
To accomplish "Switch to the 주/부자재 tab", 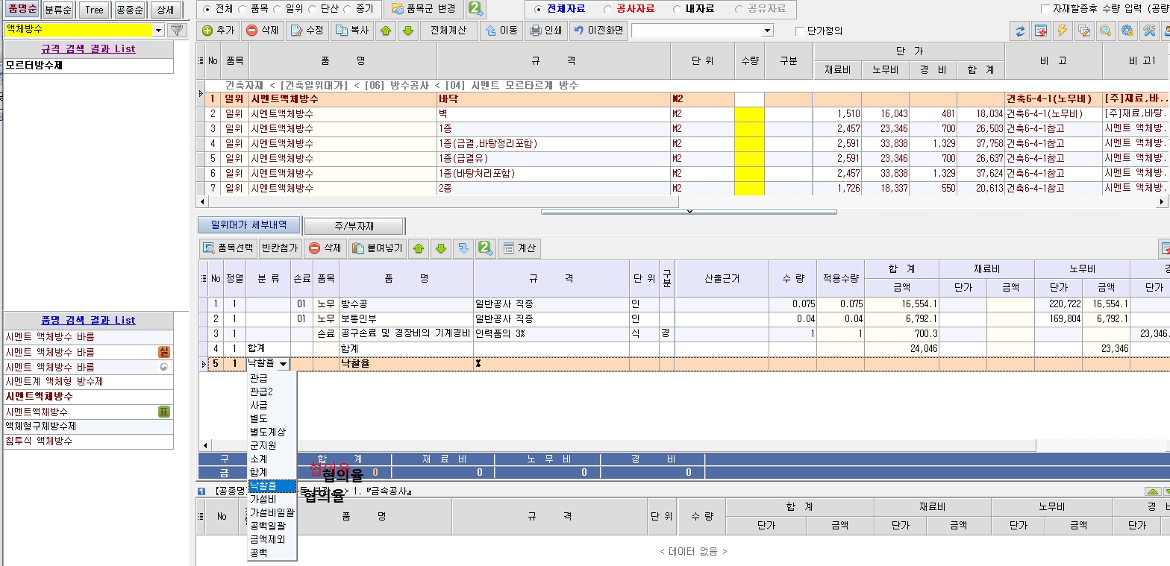I will pos(354,226).
